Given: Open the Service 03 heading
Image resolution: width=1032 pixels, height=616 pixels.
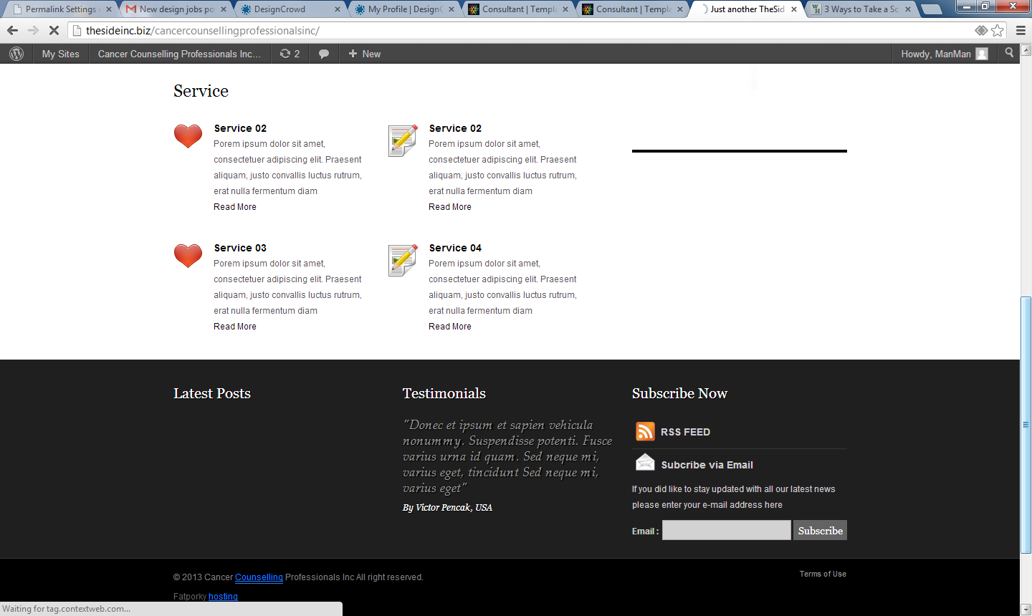Looking at the screenshot, I should pos(240,248).
